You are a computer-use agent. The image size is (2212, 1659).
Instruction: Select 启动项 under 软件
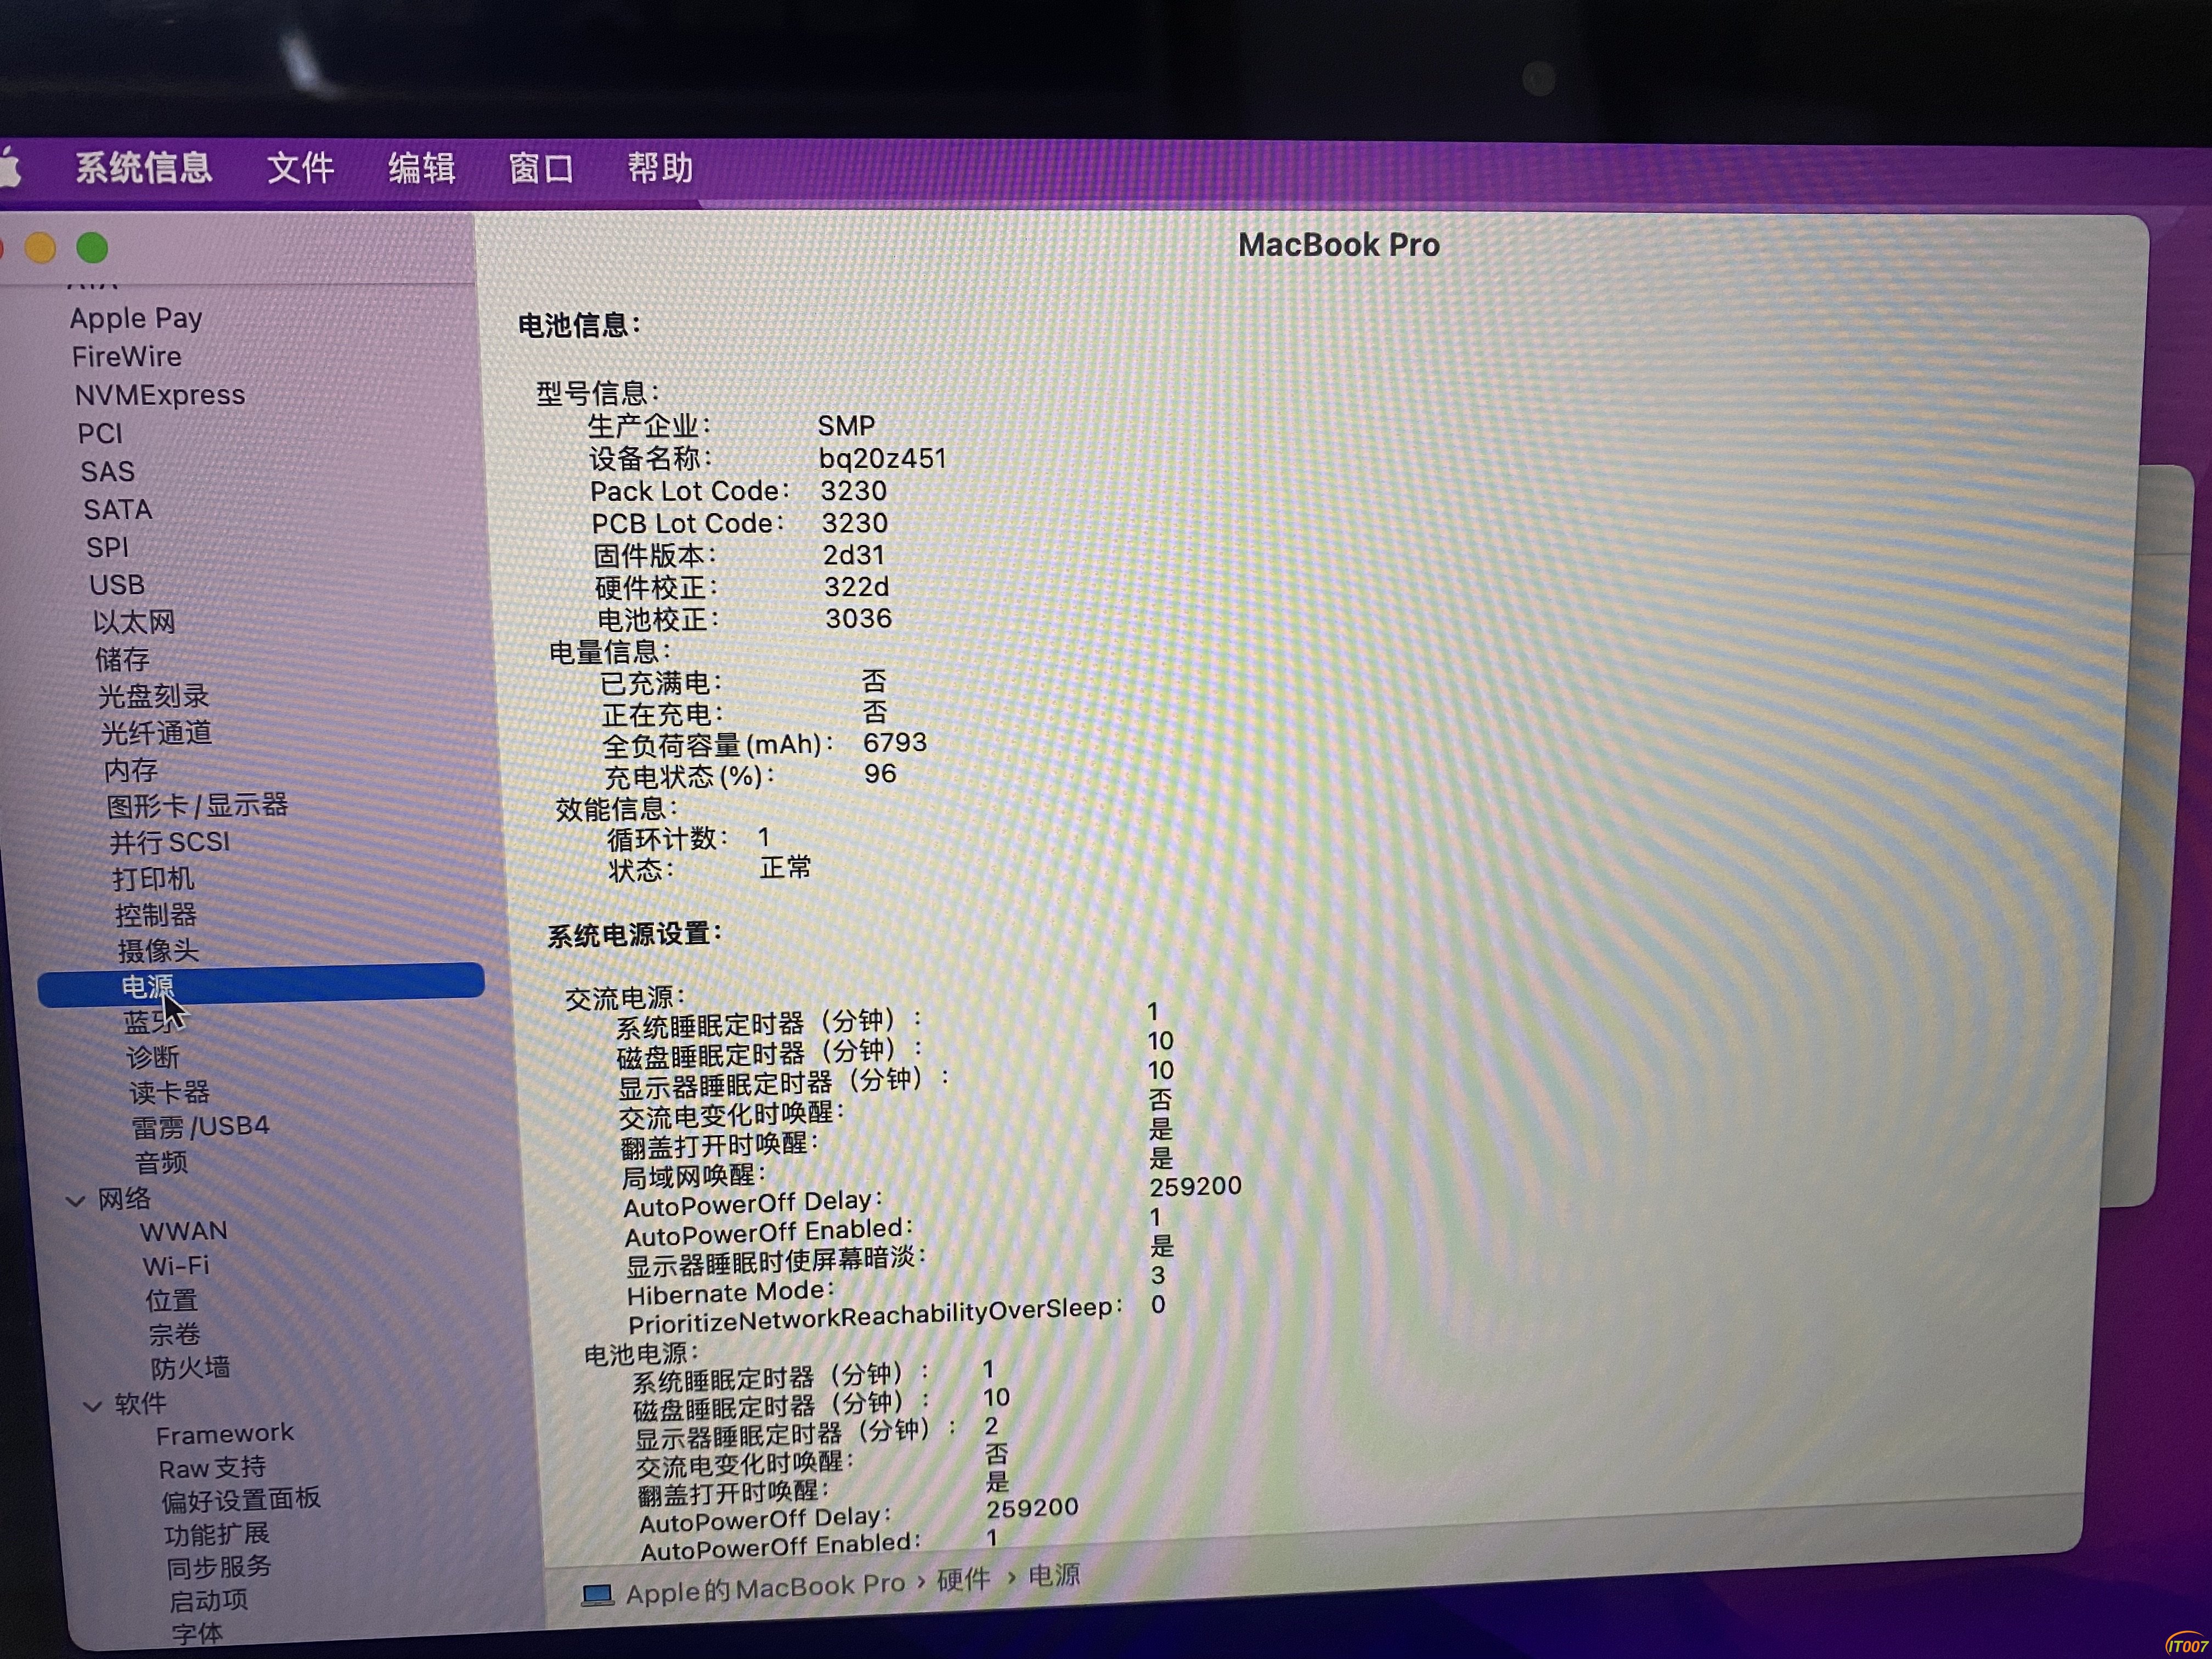tap(208, 1601)
